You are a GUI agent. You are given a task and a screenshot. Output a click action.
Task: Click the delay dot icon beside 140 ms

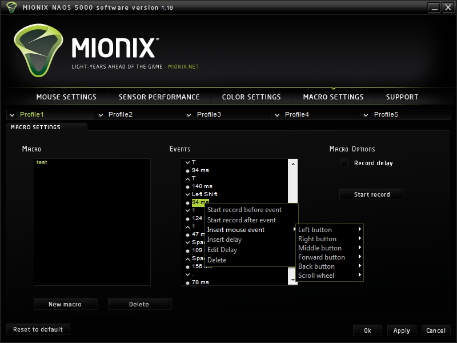click(x=188, y=187)
